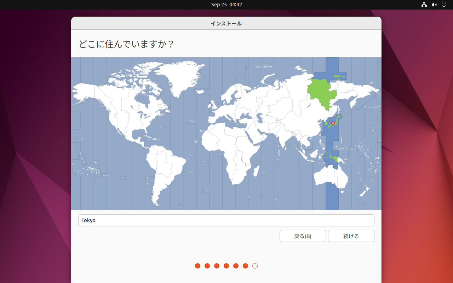Open the volume control icon
The height and width of the screenshot is (283, 453).
434,5
